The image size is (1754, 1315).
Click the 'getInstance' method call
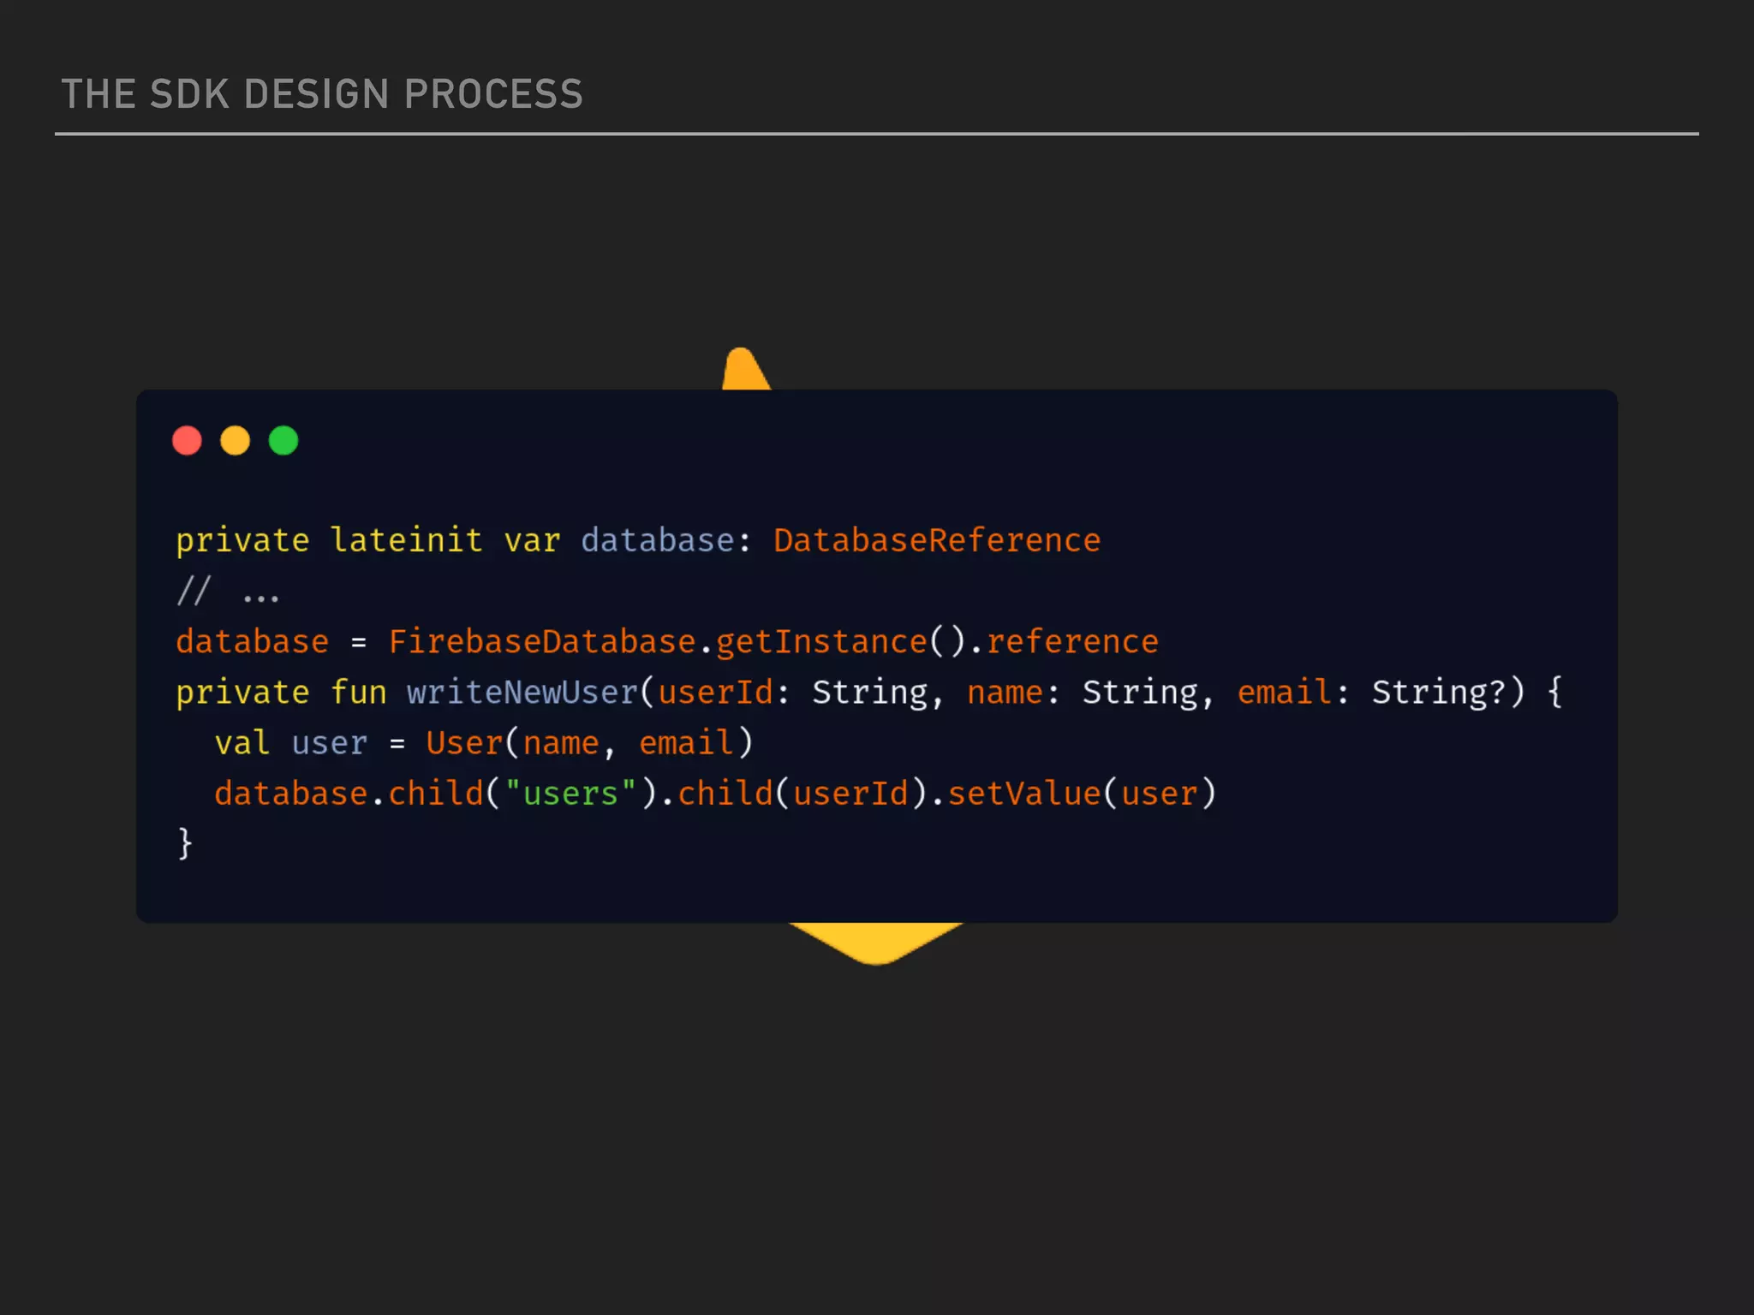tap(821, 641)
